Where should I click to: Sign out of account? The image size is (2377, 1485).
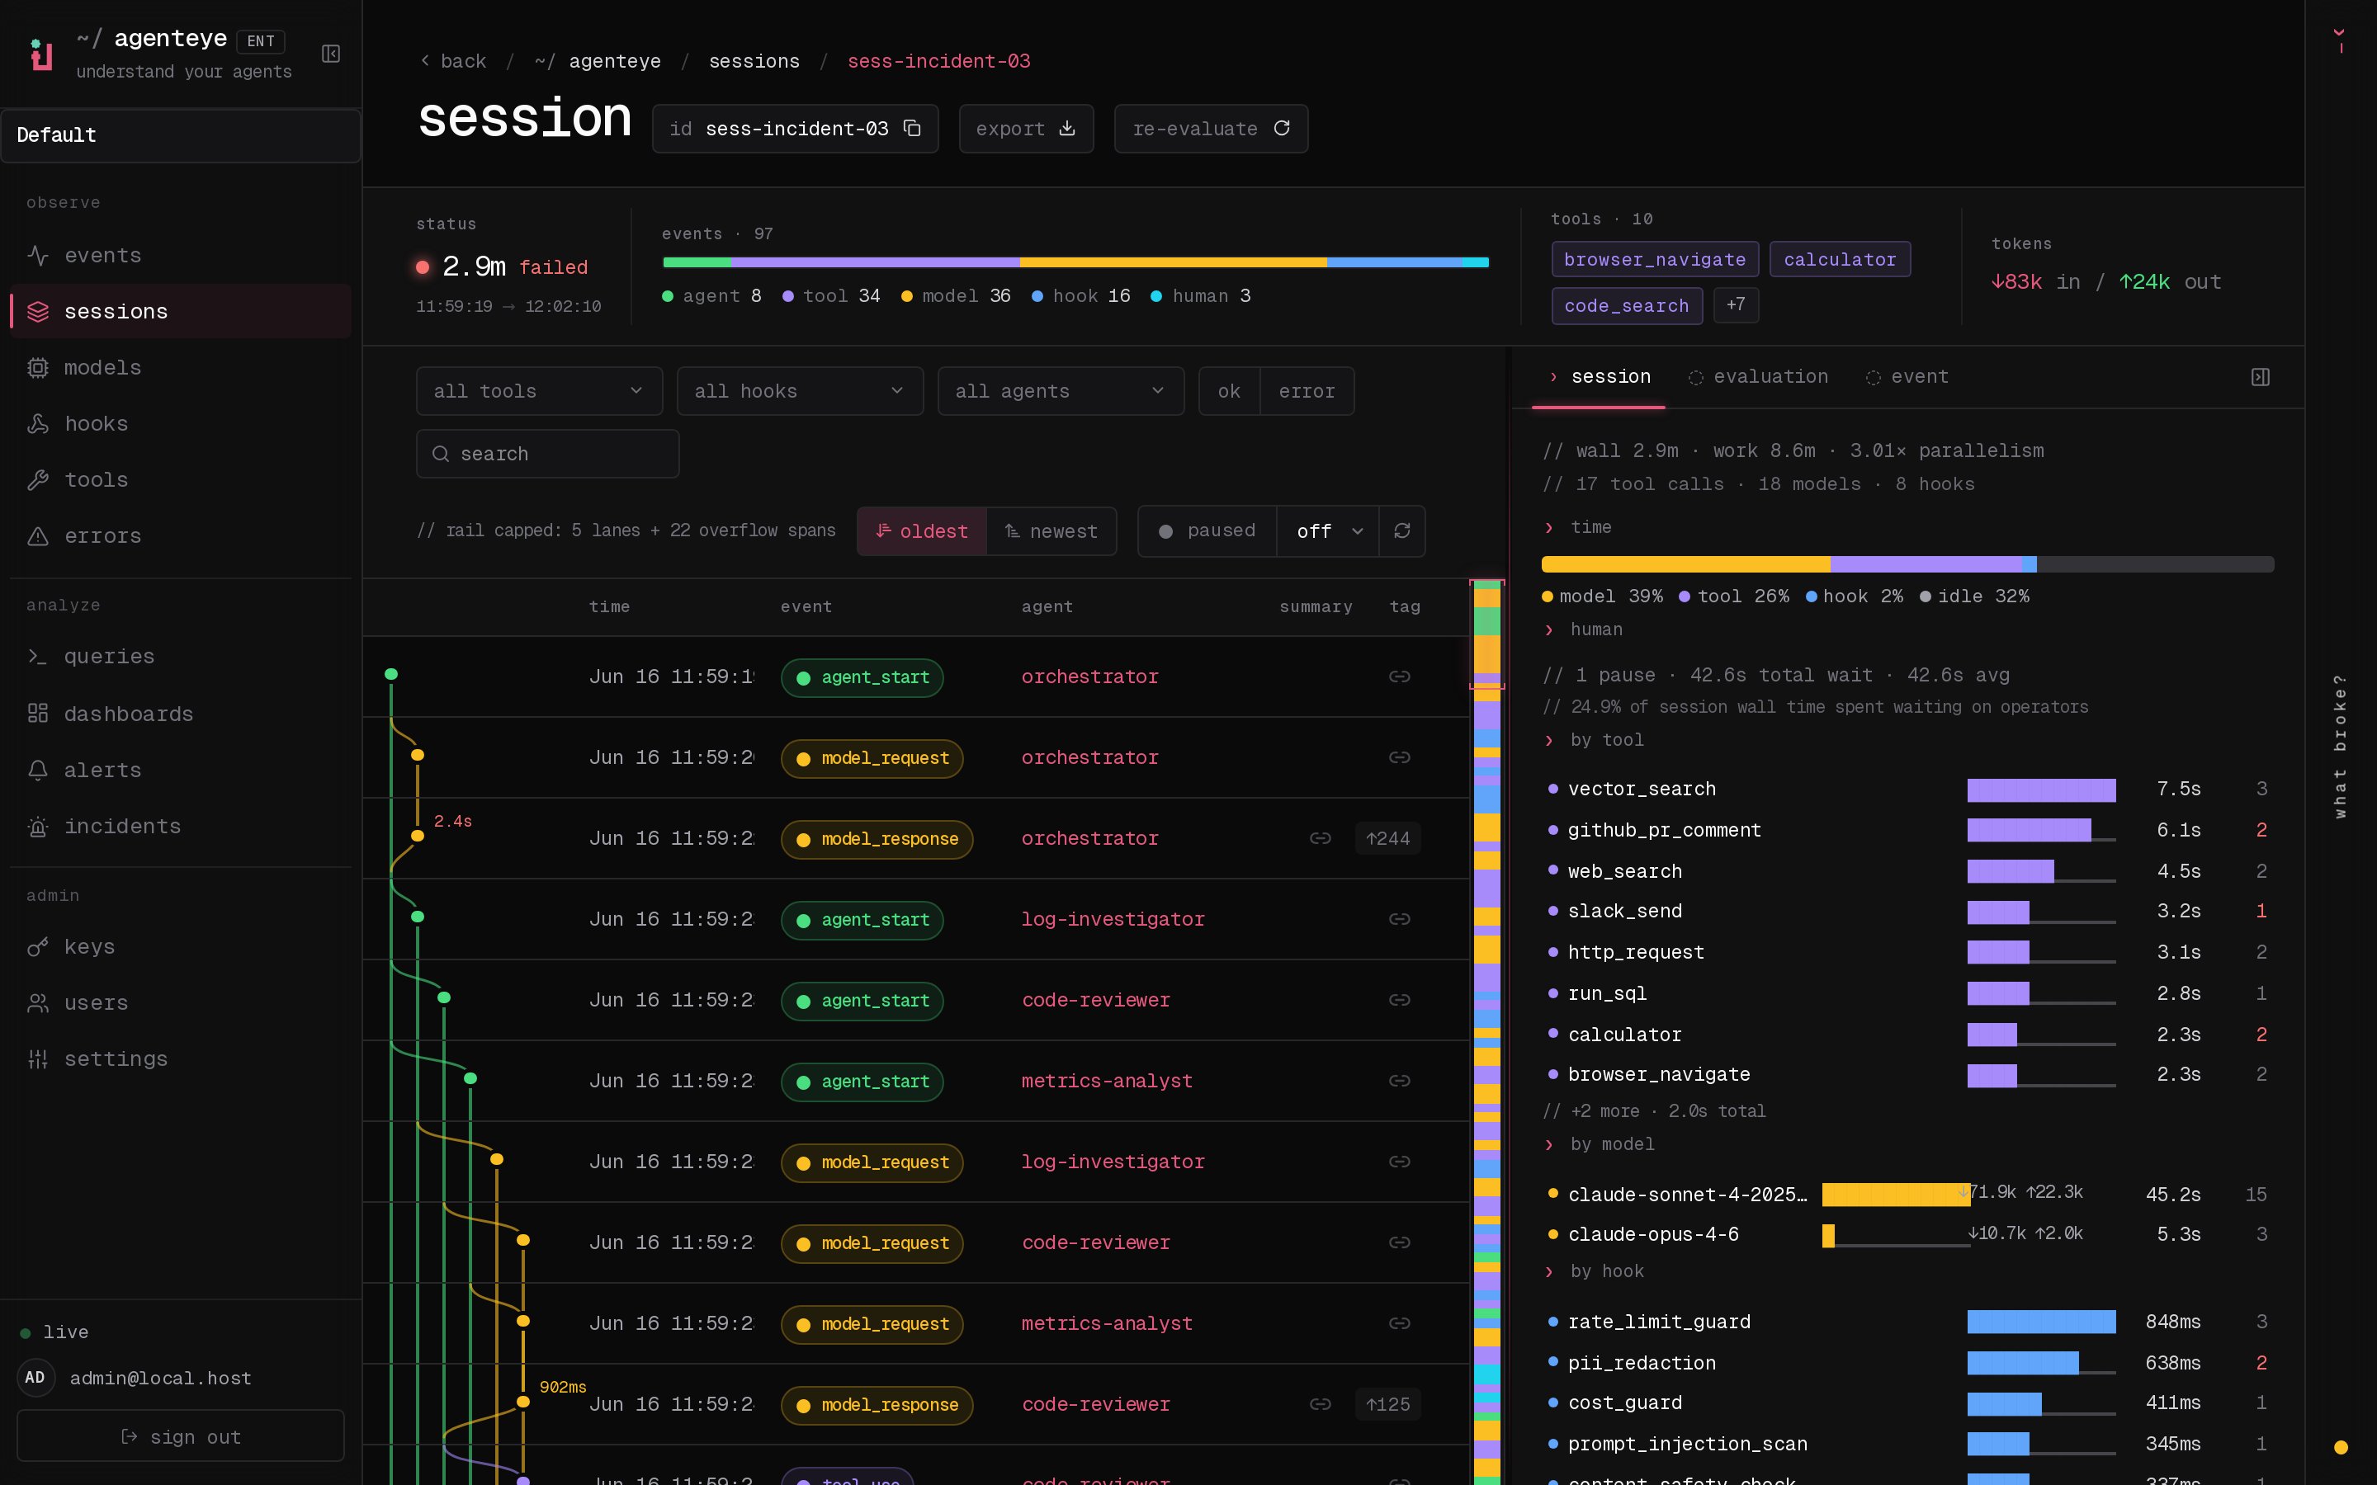pyautogui.click(x=181, y=1437)
